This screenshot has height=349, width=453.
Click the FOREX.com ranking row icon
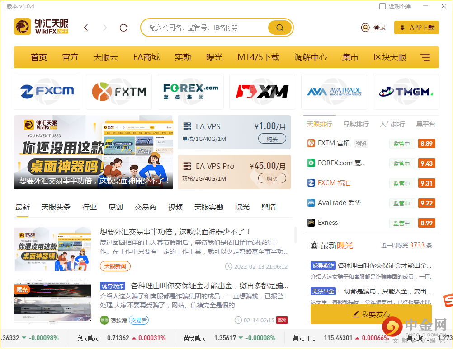pyautogui.click(x=311, y=163)
